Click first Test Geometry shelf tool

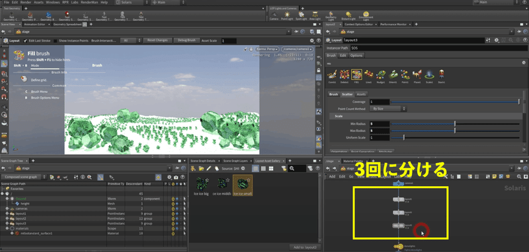click(12, 16)
